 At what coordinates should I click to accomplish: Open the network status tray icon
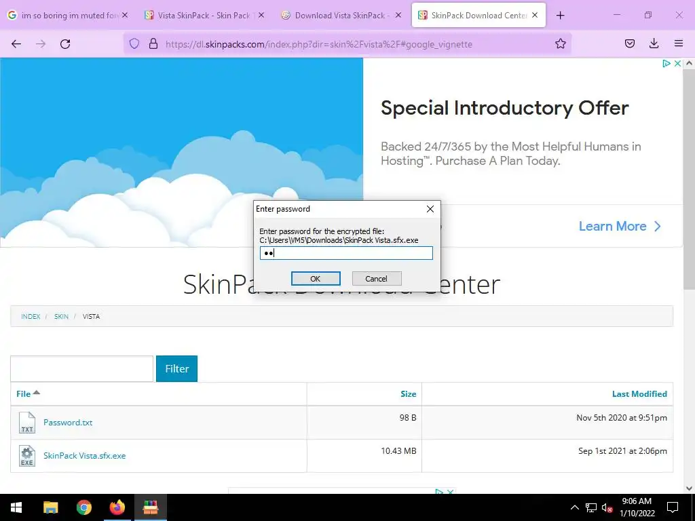pyautogui.click(x=591, y=507)
